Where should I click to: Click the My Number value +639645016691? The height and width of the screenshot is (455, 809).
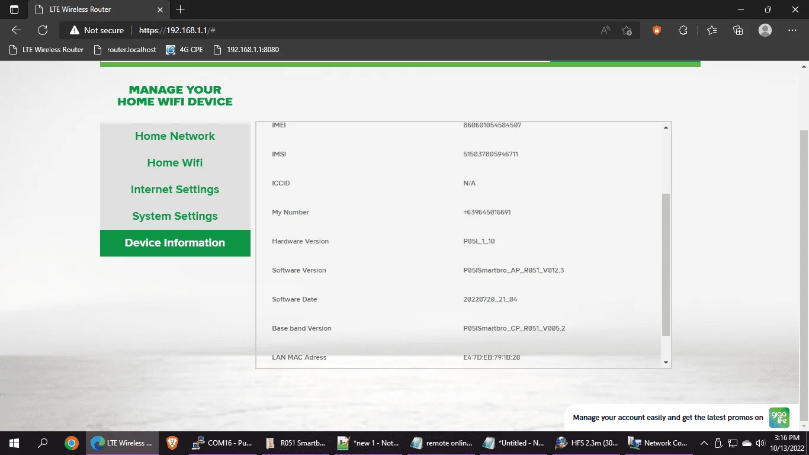coord(487,212)
